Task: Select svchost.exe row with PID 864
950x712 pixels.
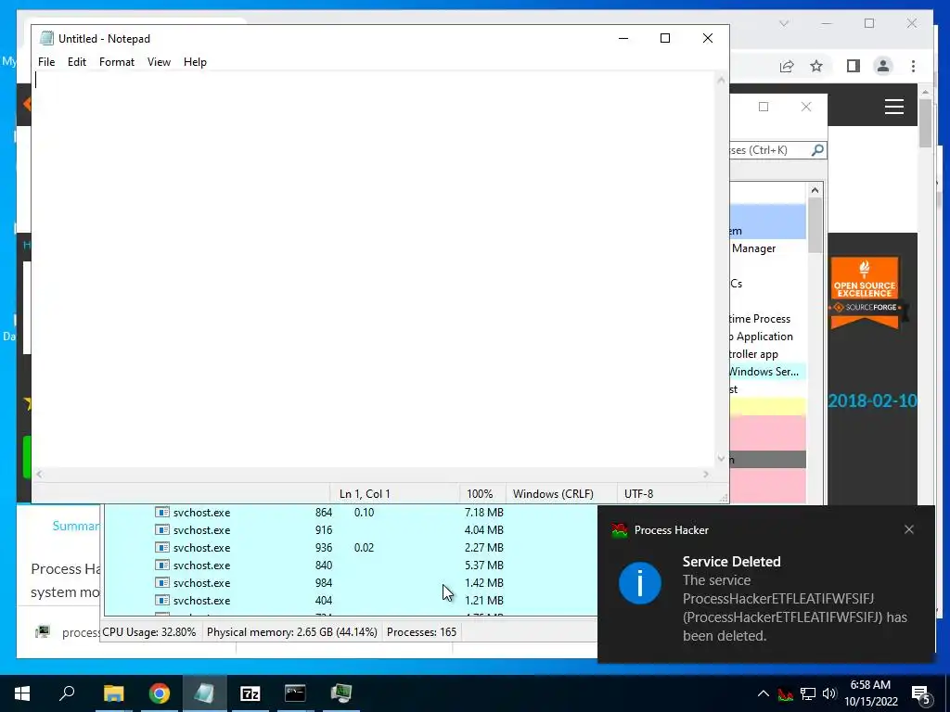Action: [351, 512]
